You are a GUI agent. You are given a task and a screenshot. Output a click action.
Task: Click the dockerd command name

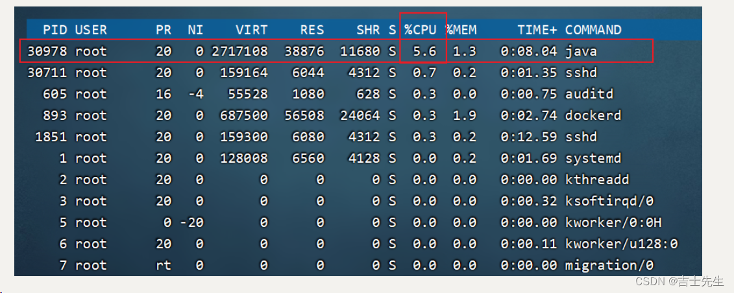(593, 115)
